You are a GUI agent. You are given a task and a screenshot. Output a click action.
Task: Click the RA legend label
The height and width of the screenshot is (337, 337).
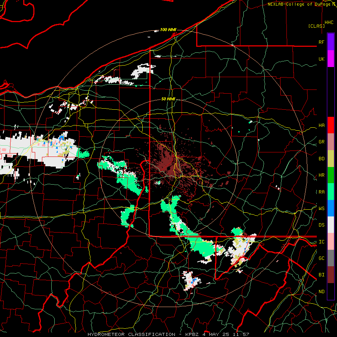pyautogui.click(x=321, y=192)
